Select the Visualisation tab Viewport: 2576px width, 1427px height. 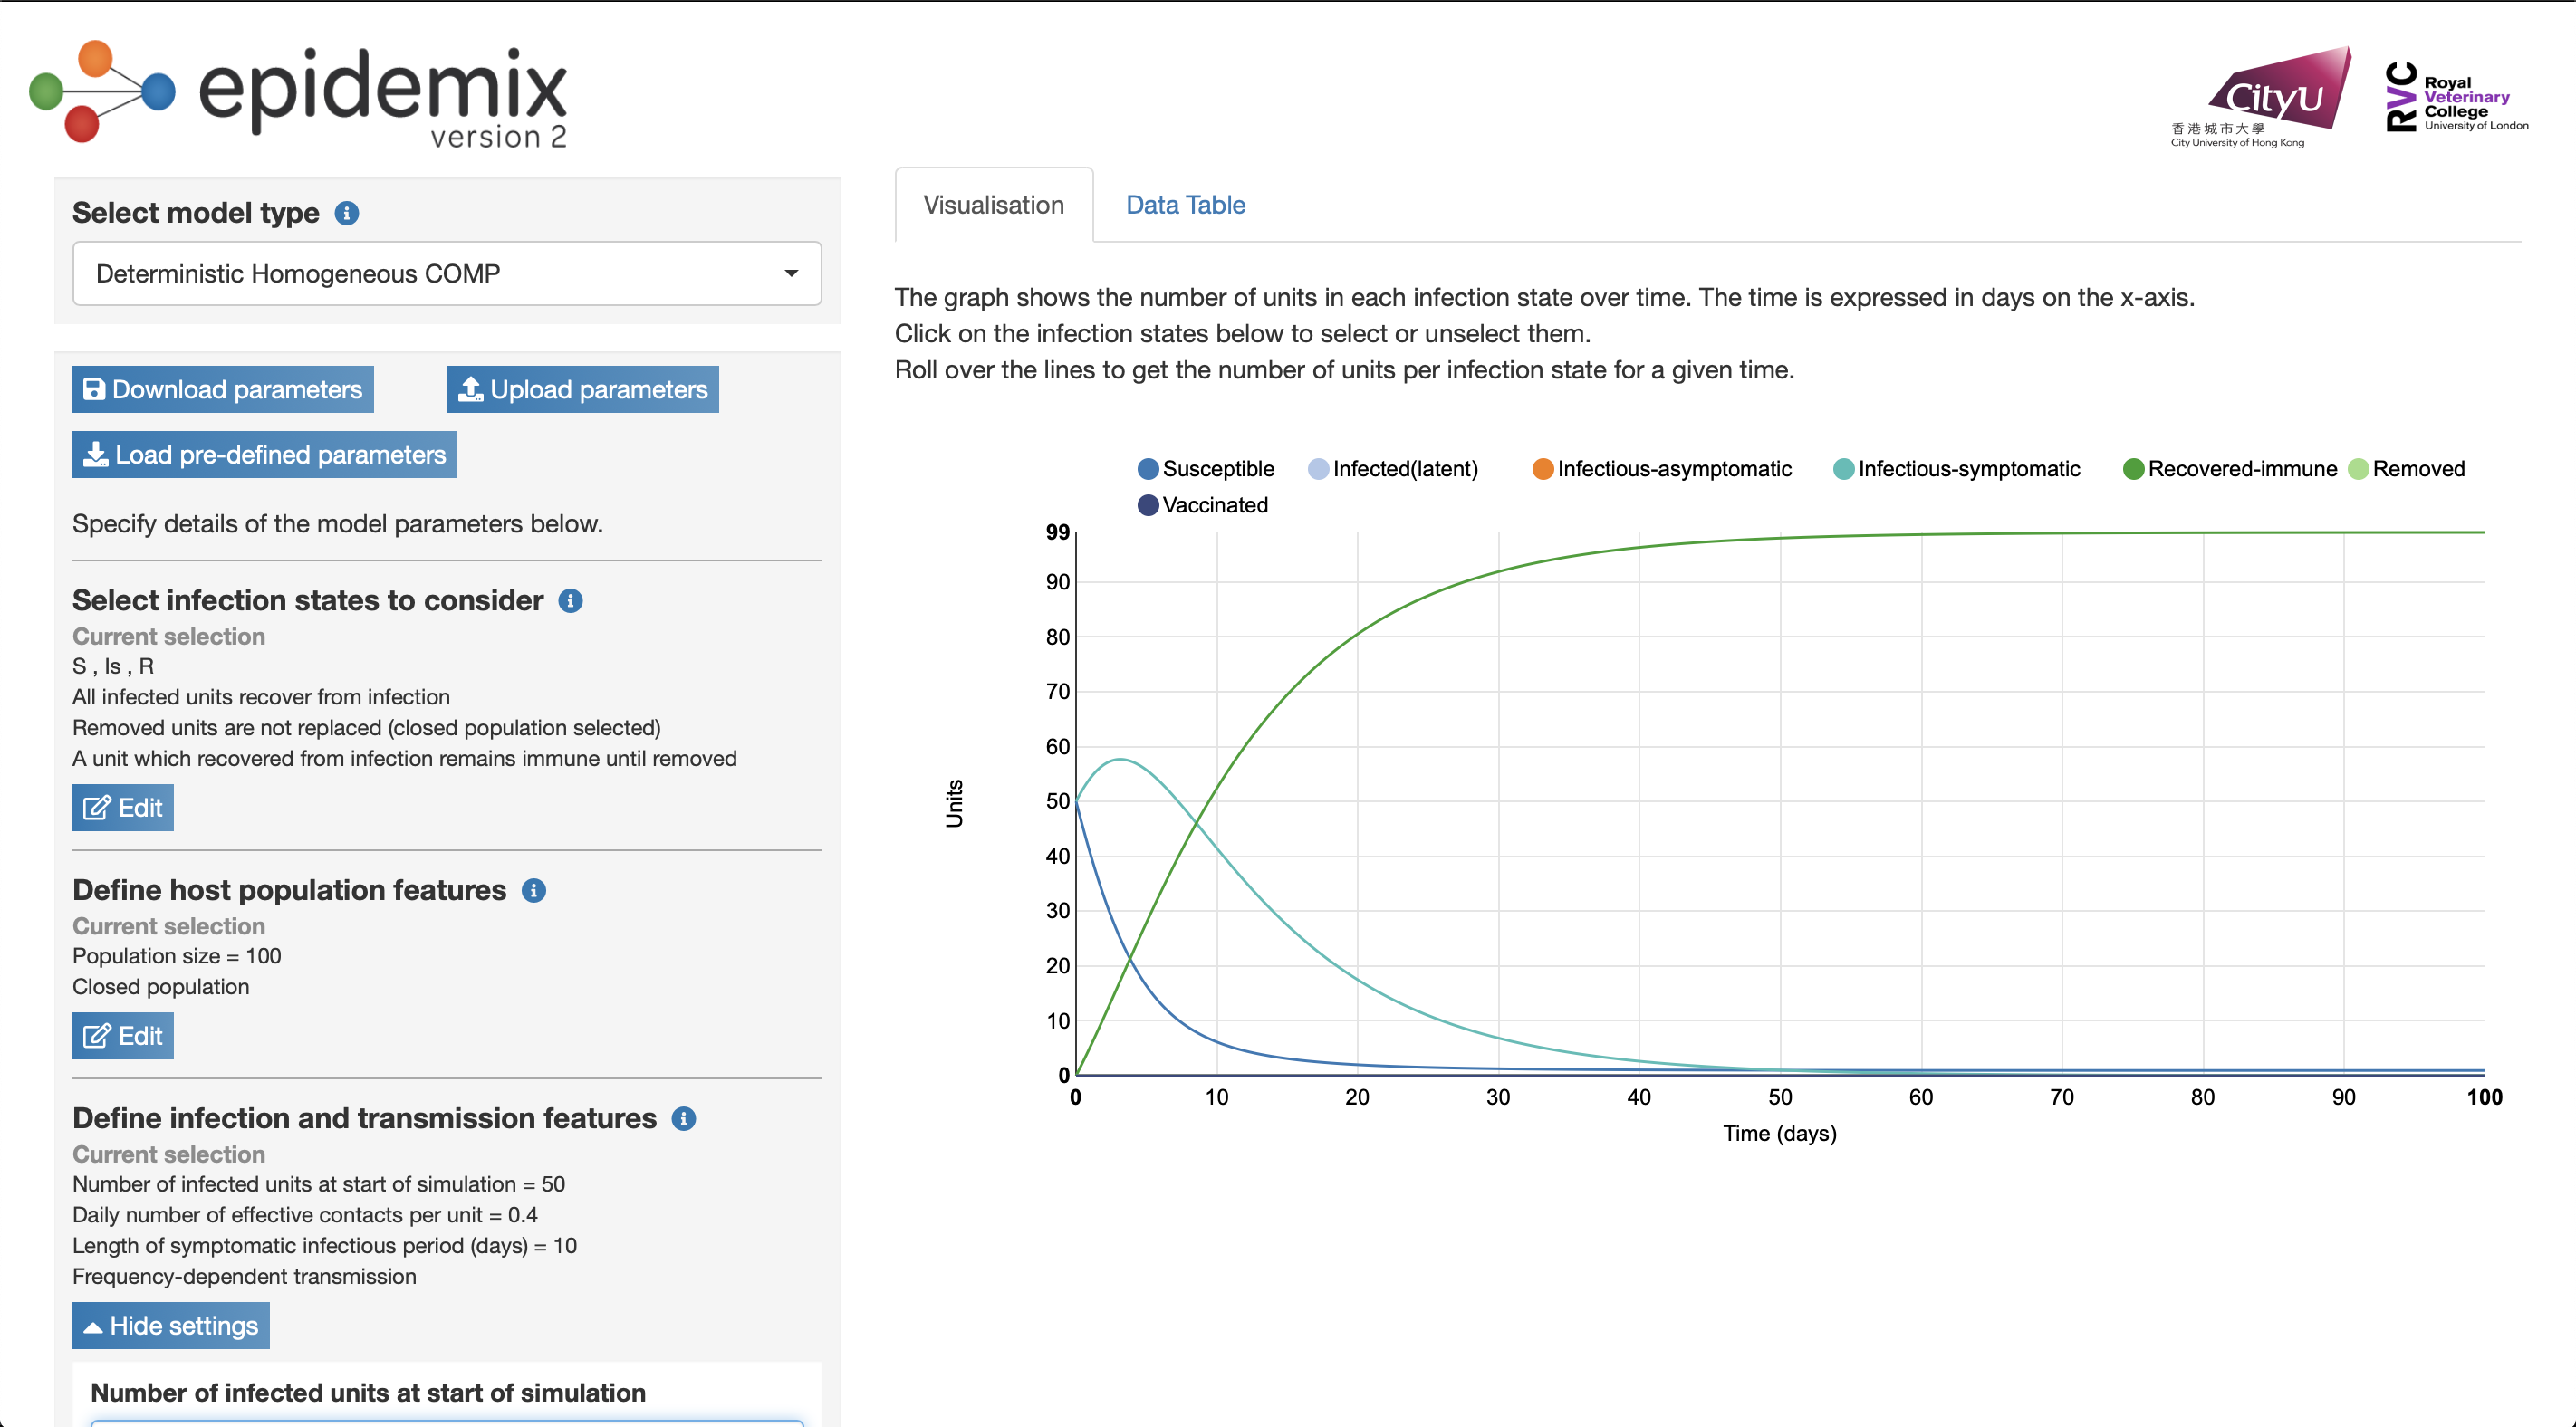pos(993,205)
